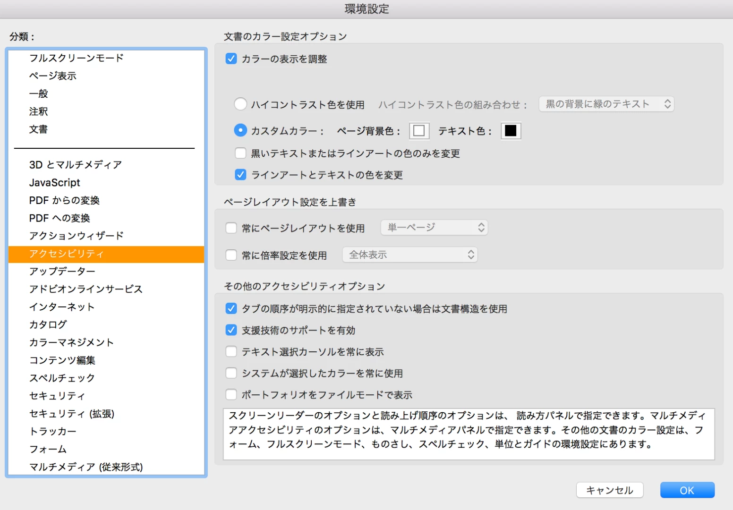Open the 単一ページ layout dropdown
Viewport: 733px width, 510px height.
[x=434, y=228]
